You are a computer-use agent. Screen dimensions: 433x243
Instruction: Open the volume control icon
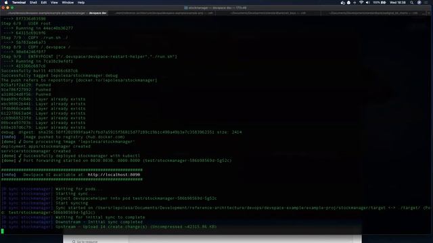pos(367,3)
